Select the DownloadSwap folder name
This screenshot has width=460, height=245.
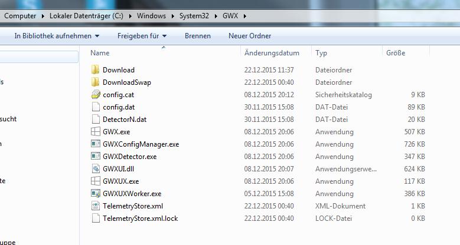(127, 82)
